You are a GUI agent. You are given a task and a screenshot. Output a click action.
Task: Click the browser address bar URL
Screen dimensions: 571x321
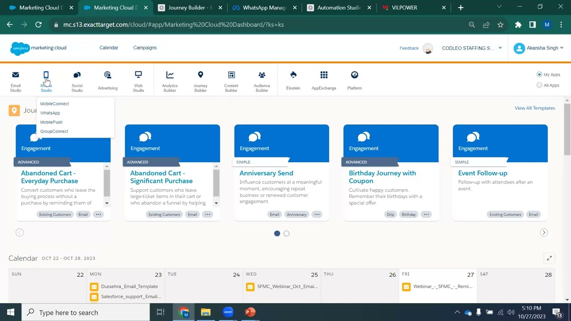[174, 25]
